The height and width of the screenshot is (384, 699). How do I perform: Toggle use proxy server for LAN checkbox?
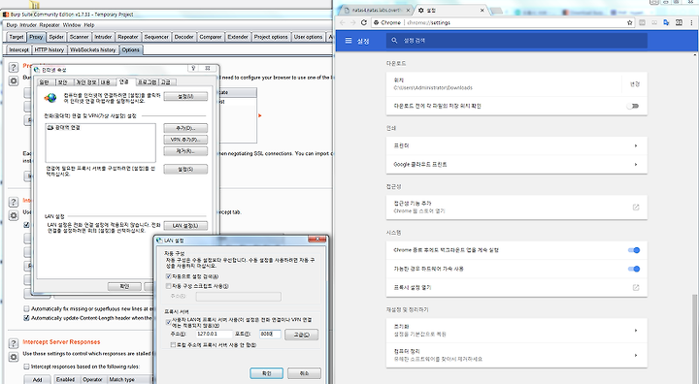click(x=169, y=322)
